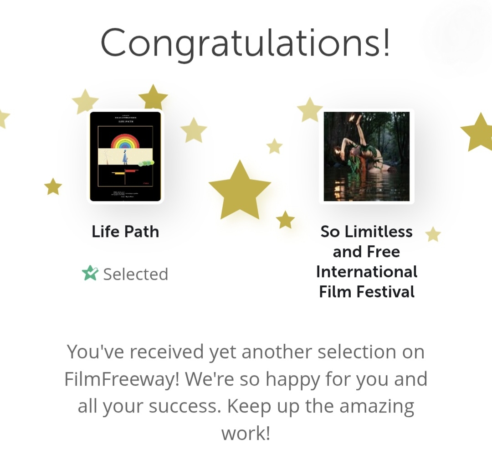Click the tiny pale star between the two thumbnails

pyautogui.click(x=274, y=146)
